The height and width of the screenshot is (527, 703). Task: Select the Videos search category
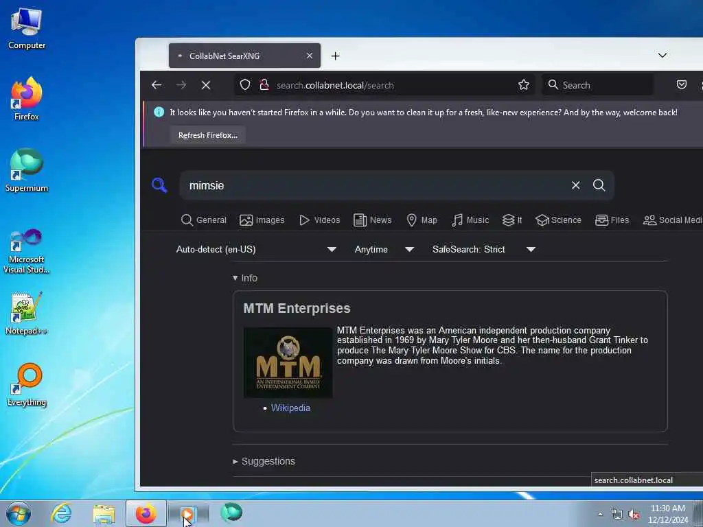[x=319, y=220]
